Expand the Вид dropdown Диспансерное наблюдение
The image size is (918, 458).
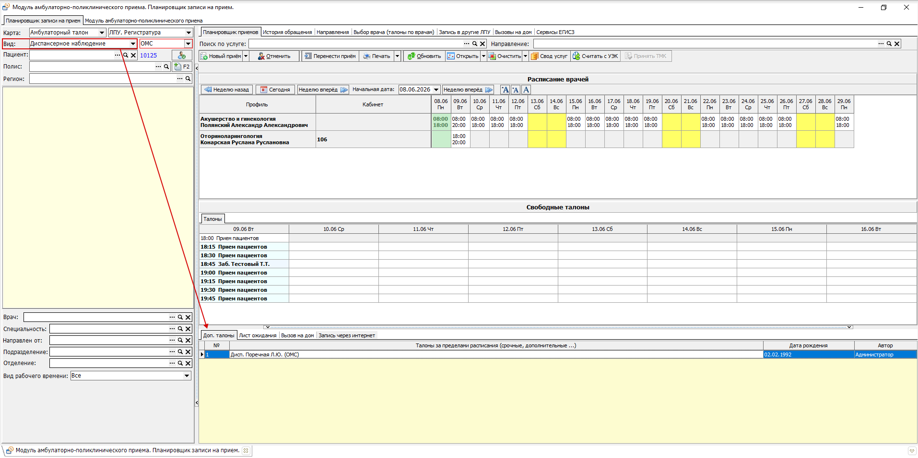133,44
